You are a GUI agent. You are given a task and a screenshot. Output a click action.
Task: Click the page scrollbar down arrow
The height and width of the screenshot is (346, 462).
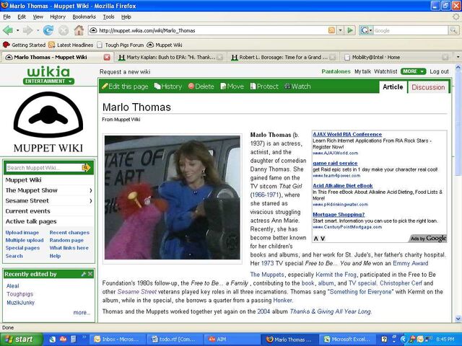click(458, 319)
